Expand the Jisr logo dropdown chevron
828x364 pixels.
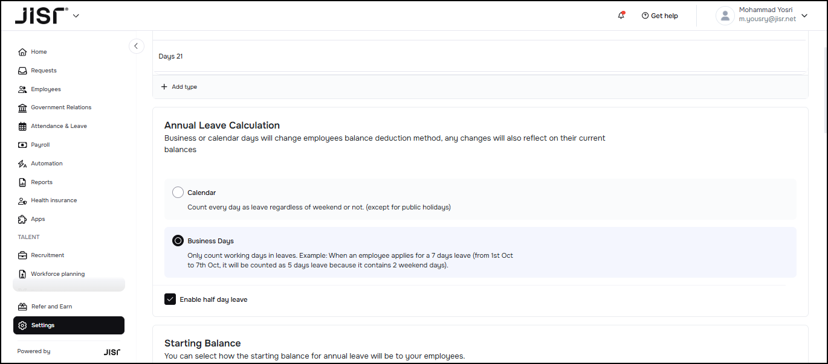[76, 16]
